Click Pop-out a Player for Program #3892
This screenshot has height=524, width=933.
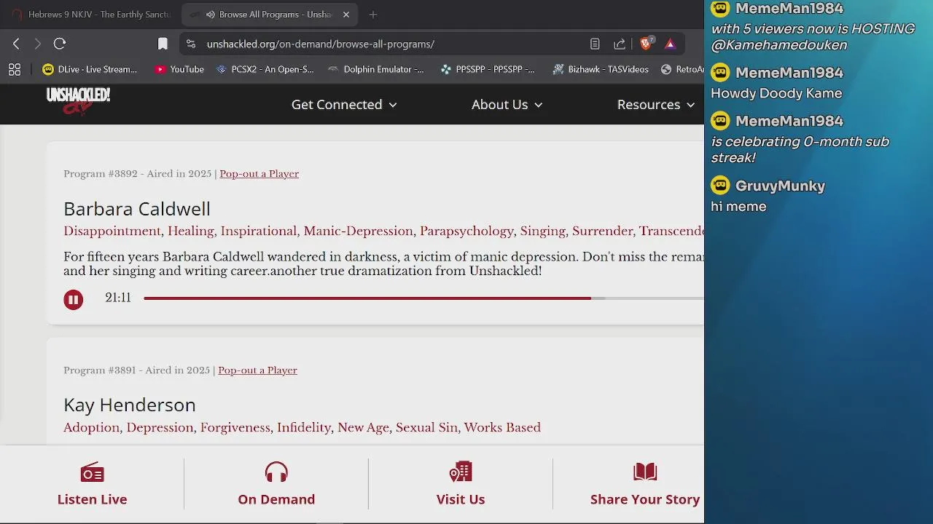coord(259,174)
